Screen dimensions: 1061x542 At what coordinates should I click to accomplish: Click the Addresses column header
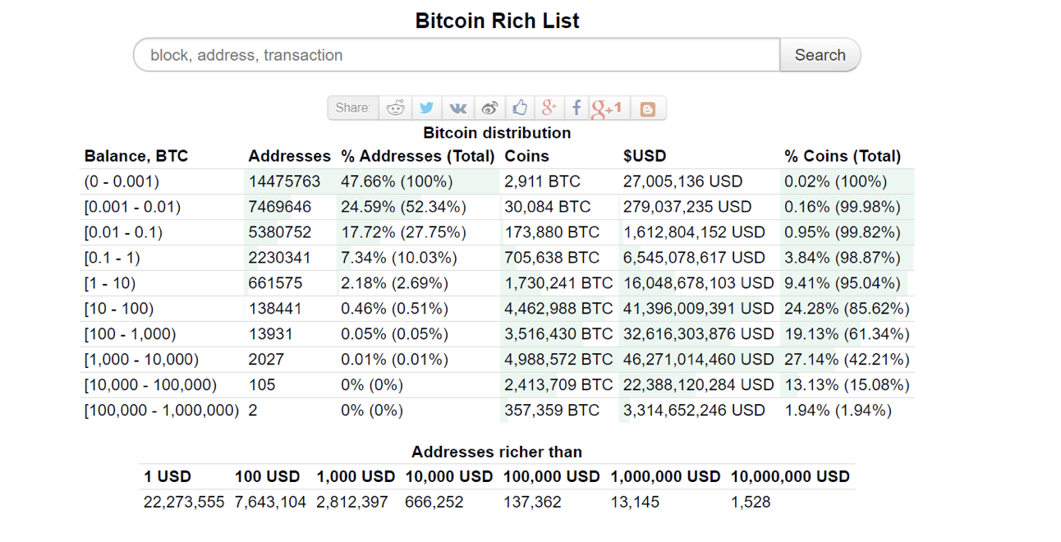coord(289,155)
